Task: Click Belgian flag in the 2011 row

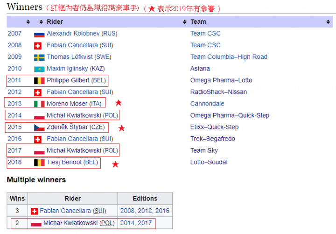Action: (x=39, y=81)
